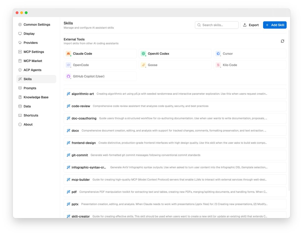Navigate to Shortcuts settings
Viewport: 303px width, 235px height.
(x=31, y=115)
